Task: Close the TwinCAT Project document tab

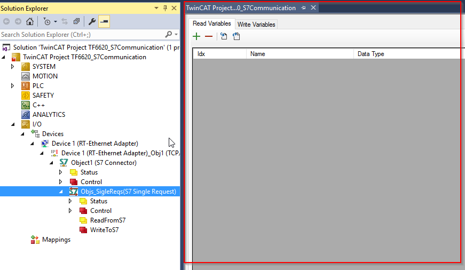Action: [313, 7]
